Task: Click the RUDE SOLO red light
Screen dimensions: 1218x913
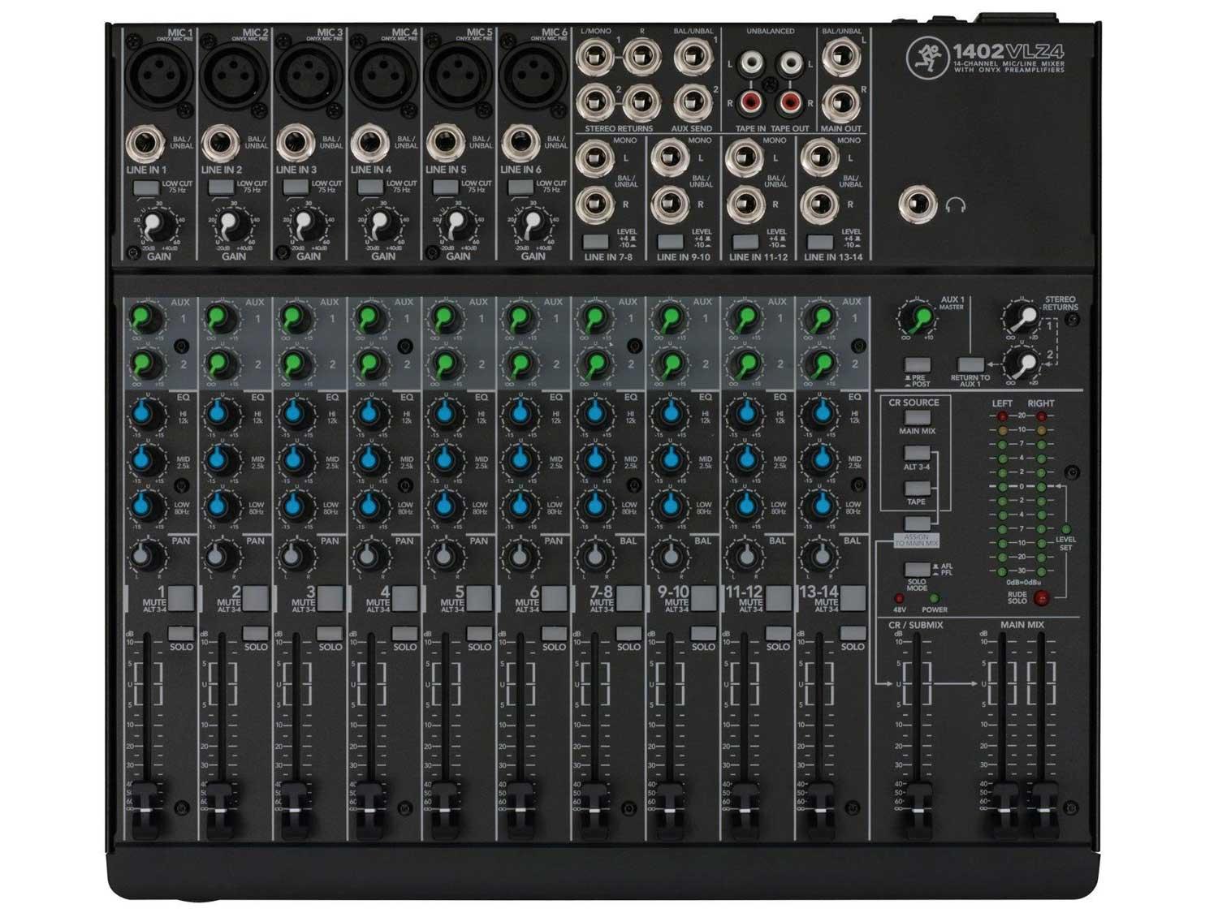Action: pos(1041,598)
